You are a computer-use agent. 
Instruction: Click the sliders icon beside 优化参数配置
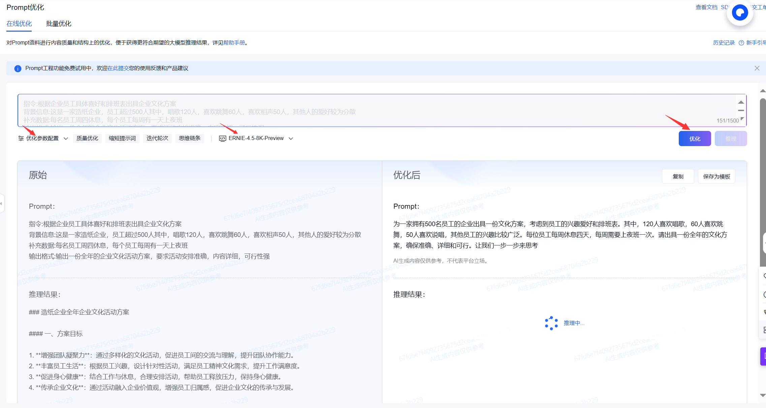pyautogui.click(x=21, y=138)
